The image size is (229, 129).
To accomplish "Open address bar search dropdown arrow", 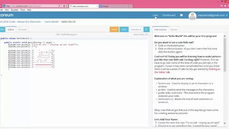I will (62, 6).
